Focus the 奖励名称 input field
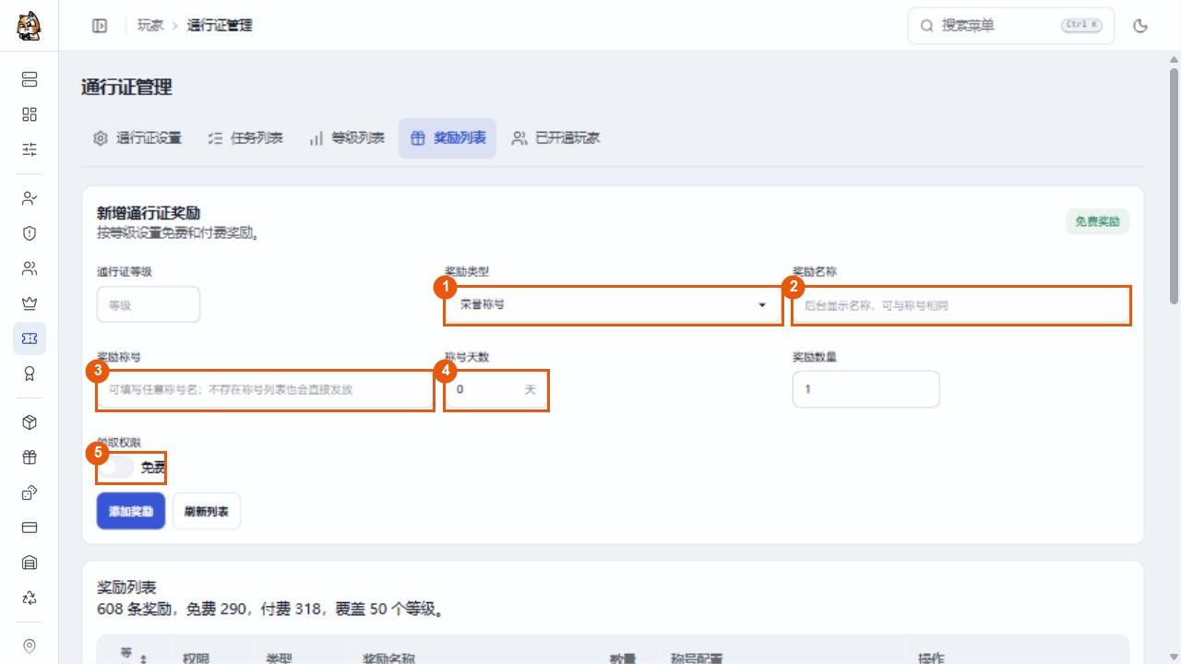The image size is (1181, 664). [960, 305]
